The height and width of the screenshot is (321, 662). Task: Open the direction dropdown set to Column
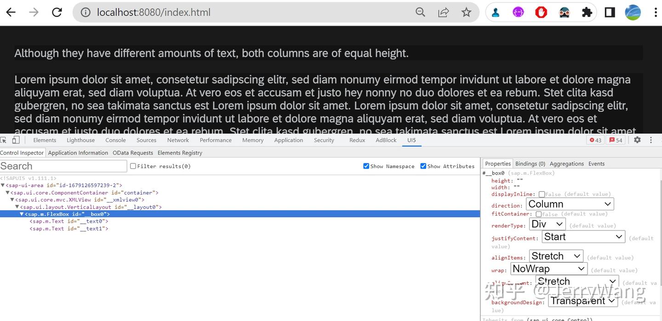coord(570,204)
